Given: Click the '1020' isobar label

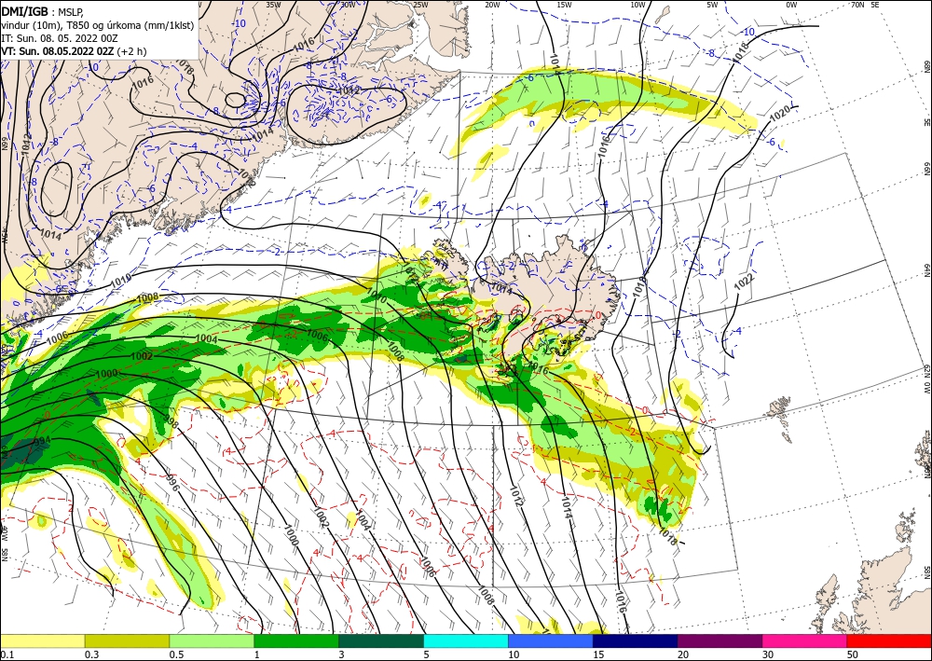Looking at the screenshot, I should 780,113.
